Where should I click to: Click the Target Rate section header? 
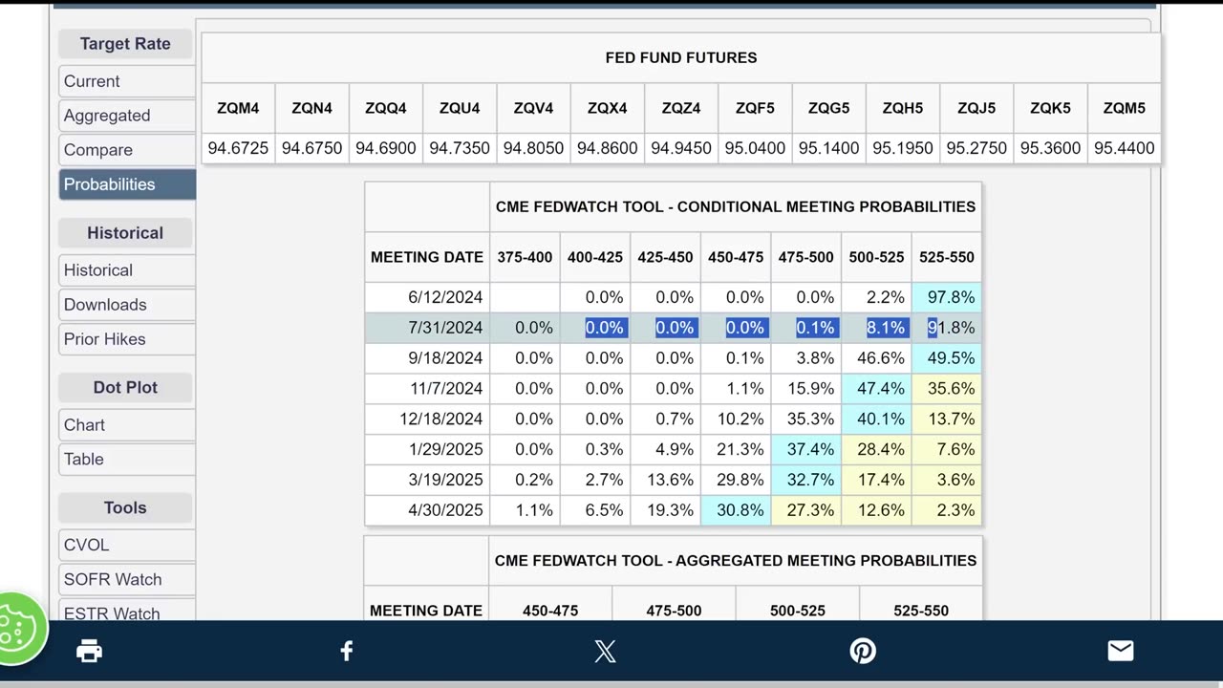point(125,44)
